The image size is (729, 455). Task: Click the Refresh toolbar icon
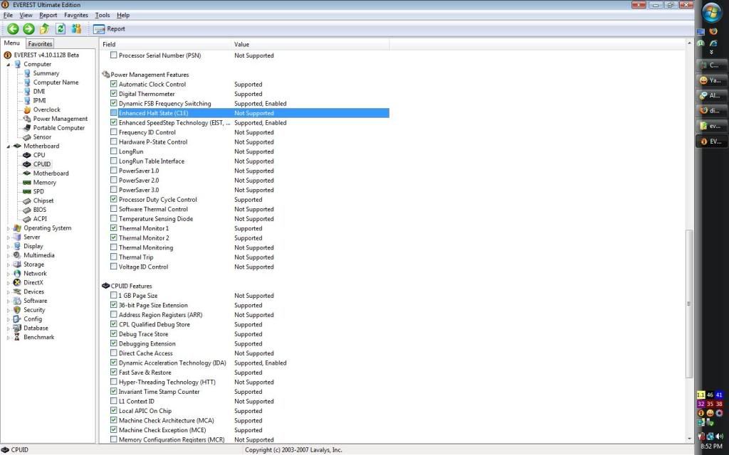coord(61,28)
